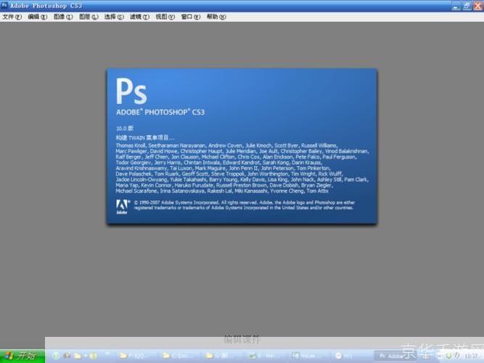Click the Ps icon in the title bar
484x363 pixels.
click(4, 5)
